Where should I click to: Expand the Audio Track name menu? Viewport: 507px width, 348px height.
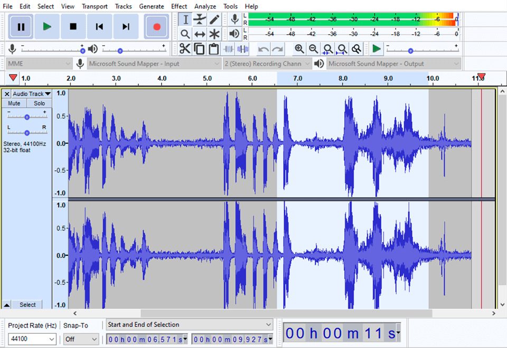tap(30, 93)
